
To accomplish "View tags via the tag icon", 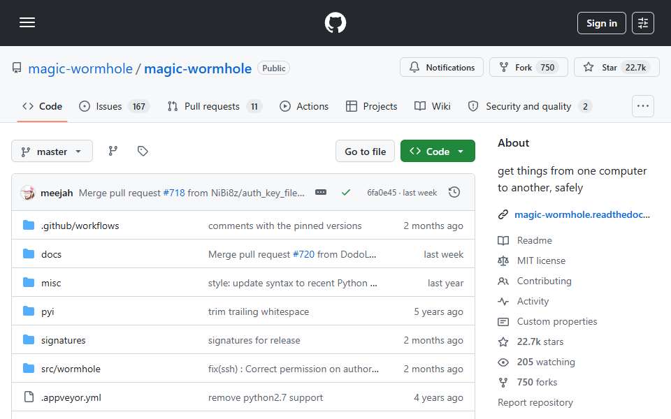I will click(x=143, y=151).
